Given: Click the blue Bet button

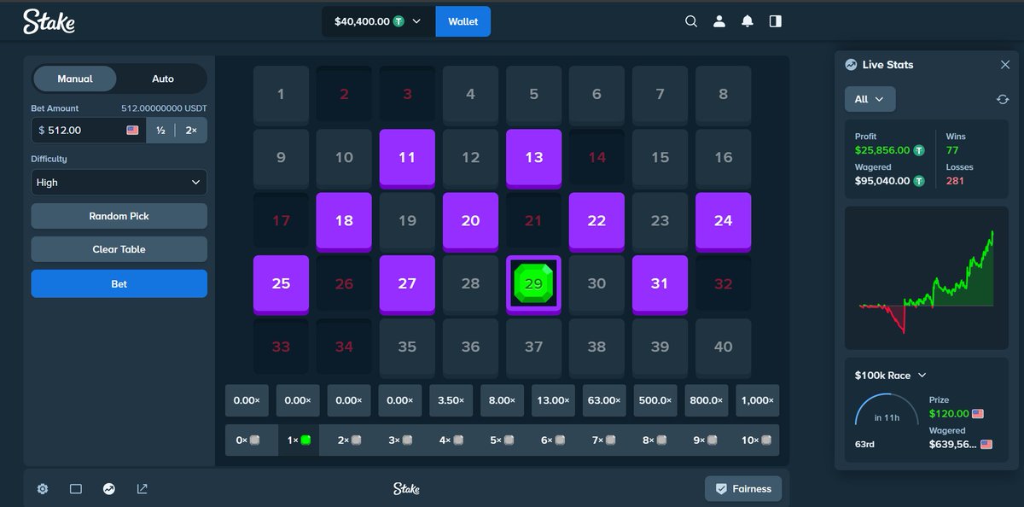Looking at the screenshot, I should click(x=119, y=284).
